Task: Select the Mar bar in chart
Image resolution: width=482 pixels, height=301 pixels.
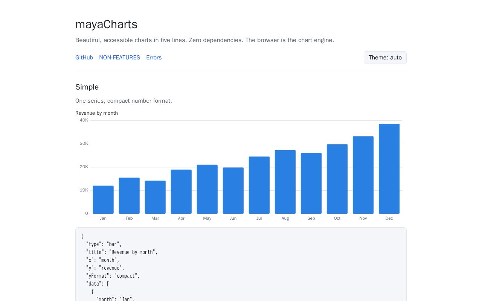Action: click(155, 197)
